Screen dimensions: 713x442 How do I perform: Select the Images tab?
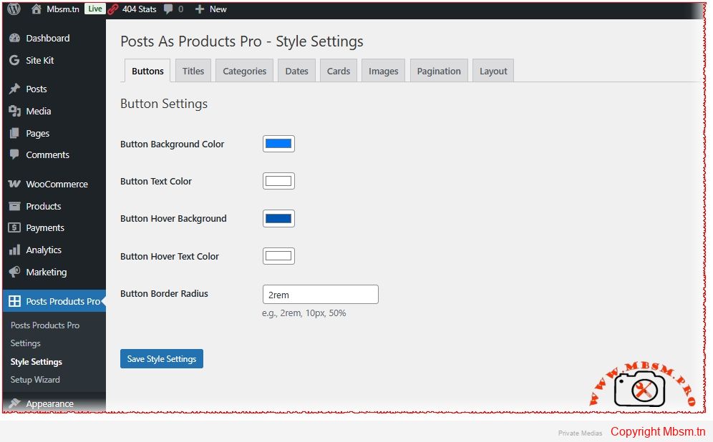pyautogui.click(x=383, y=70)
